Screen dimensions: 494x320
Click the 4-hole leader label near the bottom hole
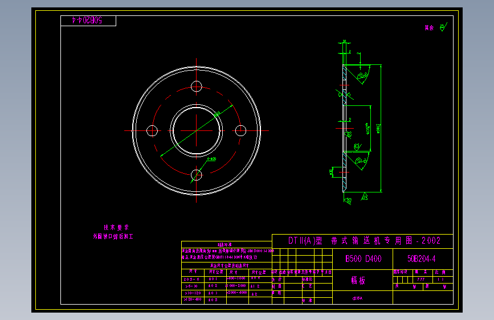pos(211,159)
